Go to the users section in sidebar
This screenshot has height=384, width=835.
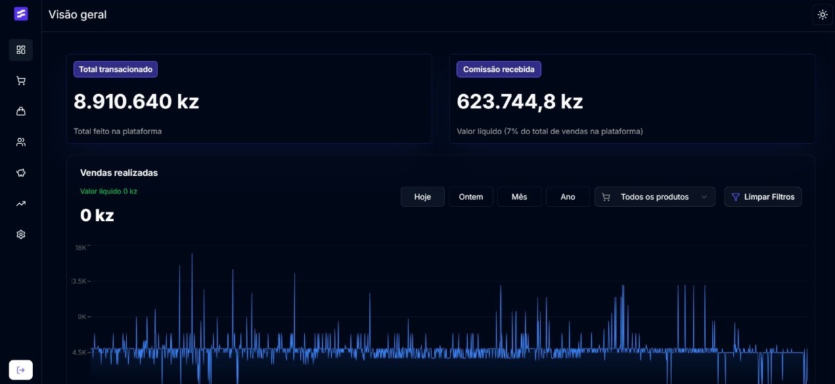[21, 142]
